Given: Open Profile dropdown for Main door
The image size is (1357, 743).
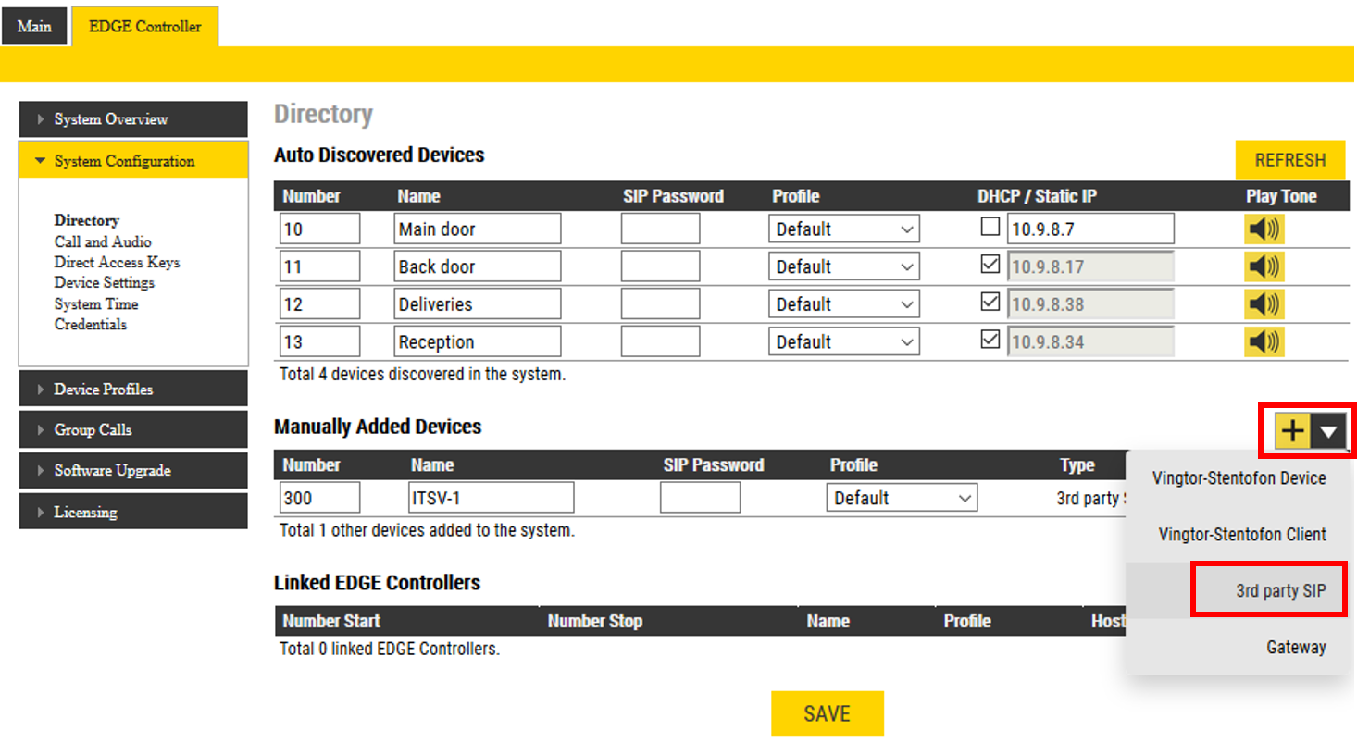Looking at the screenshot, I should click(x=843, y=229).
